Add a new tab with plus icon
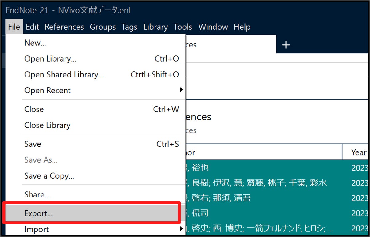 coord(286,45)
